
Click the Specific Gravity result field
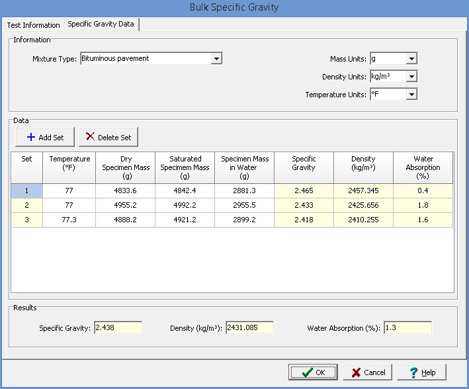coord(118,327)
